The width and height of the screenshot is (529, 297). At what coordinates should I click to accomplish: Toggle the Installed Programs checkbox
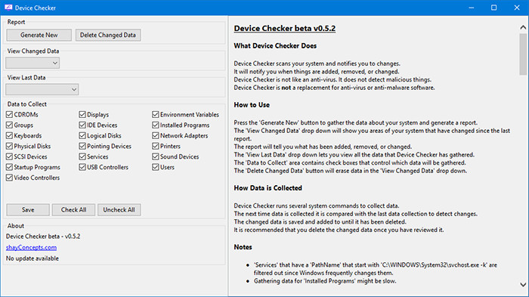tap(155, 125)
